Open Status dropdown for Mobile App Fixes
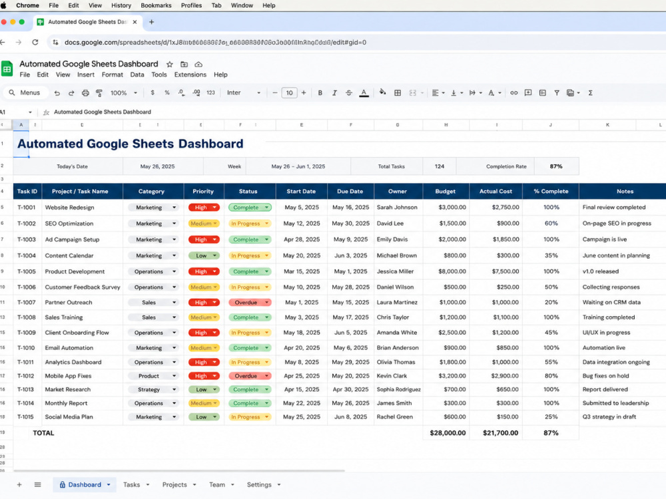This screenshot has width=666, height=499. click(x=267, y=376)
